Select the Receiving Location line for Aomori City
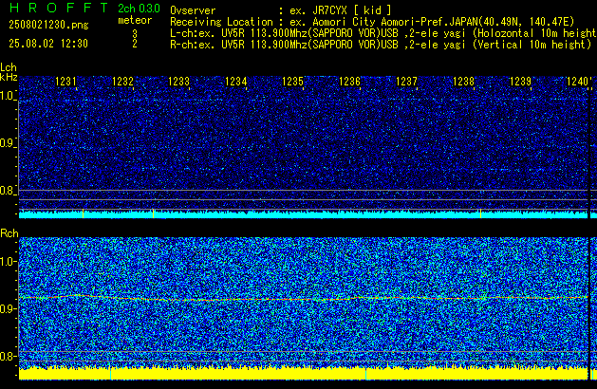 coord(372,22)
